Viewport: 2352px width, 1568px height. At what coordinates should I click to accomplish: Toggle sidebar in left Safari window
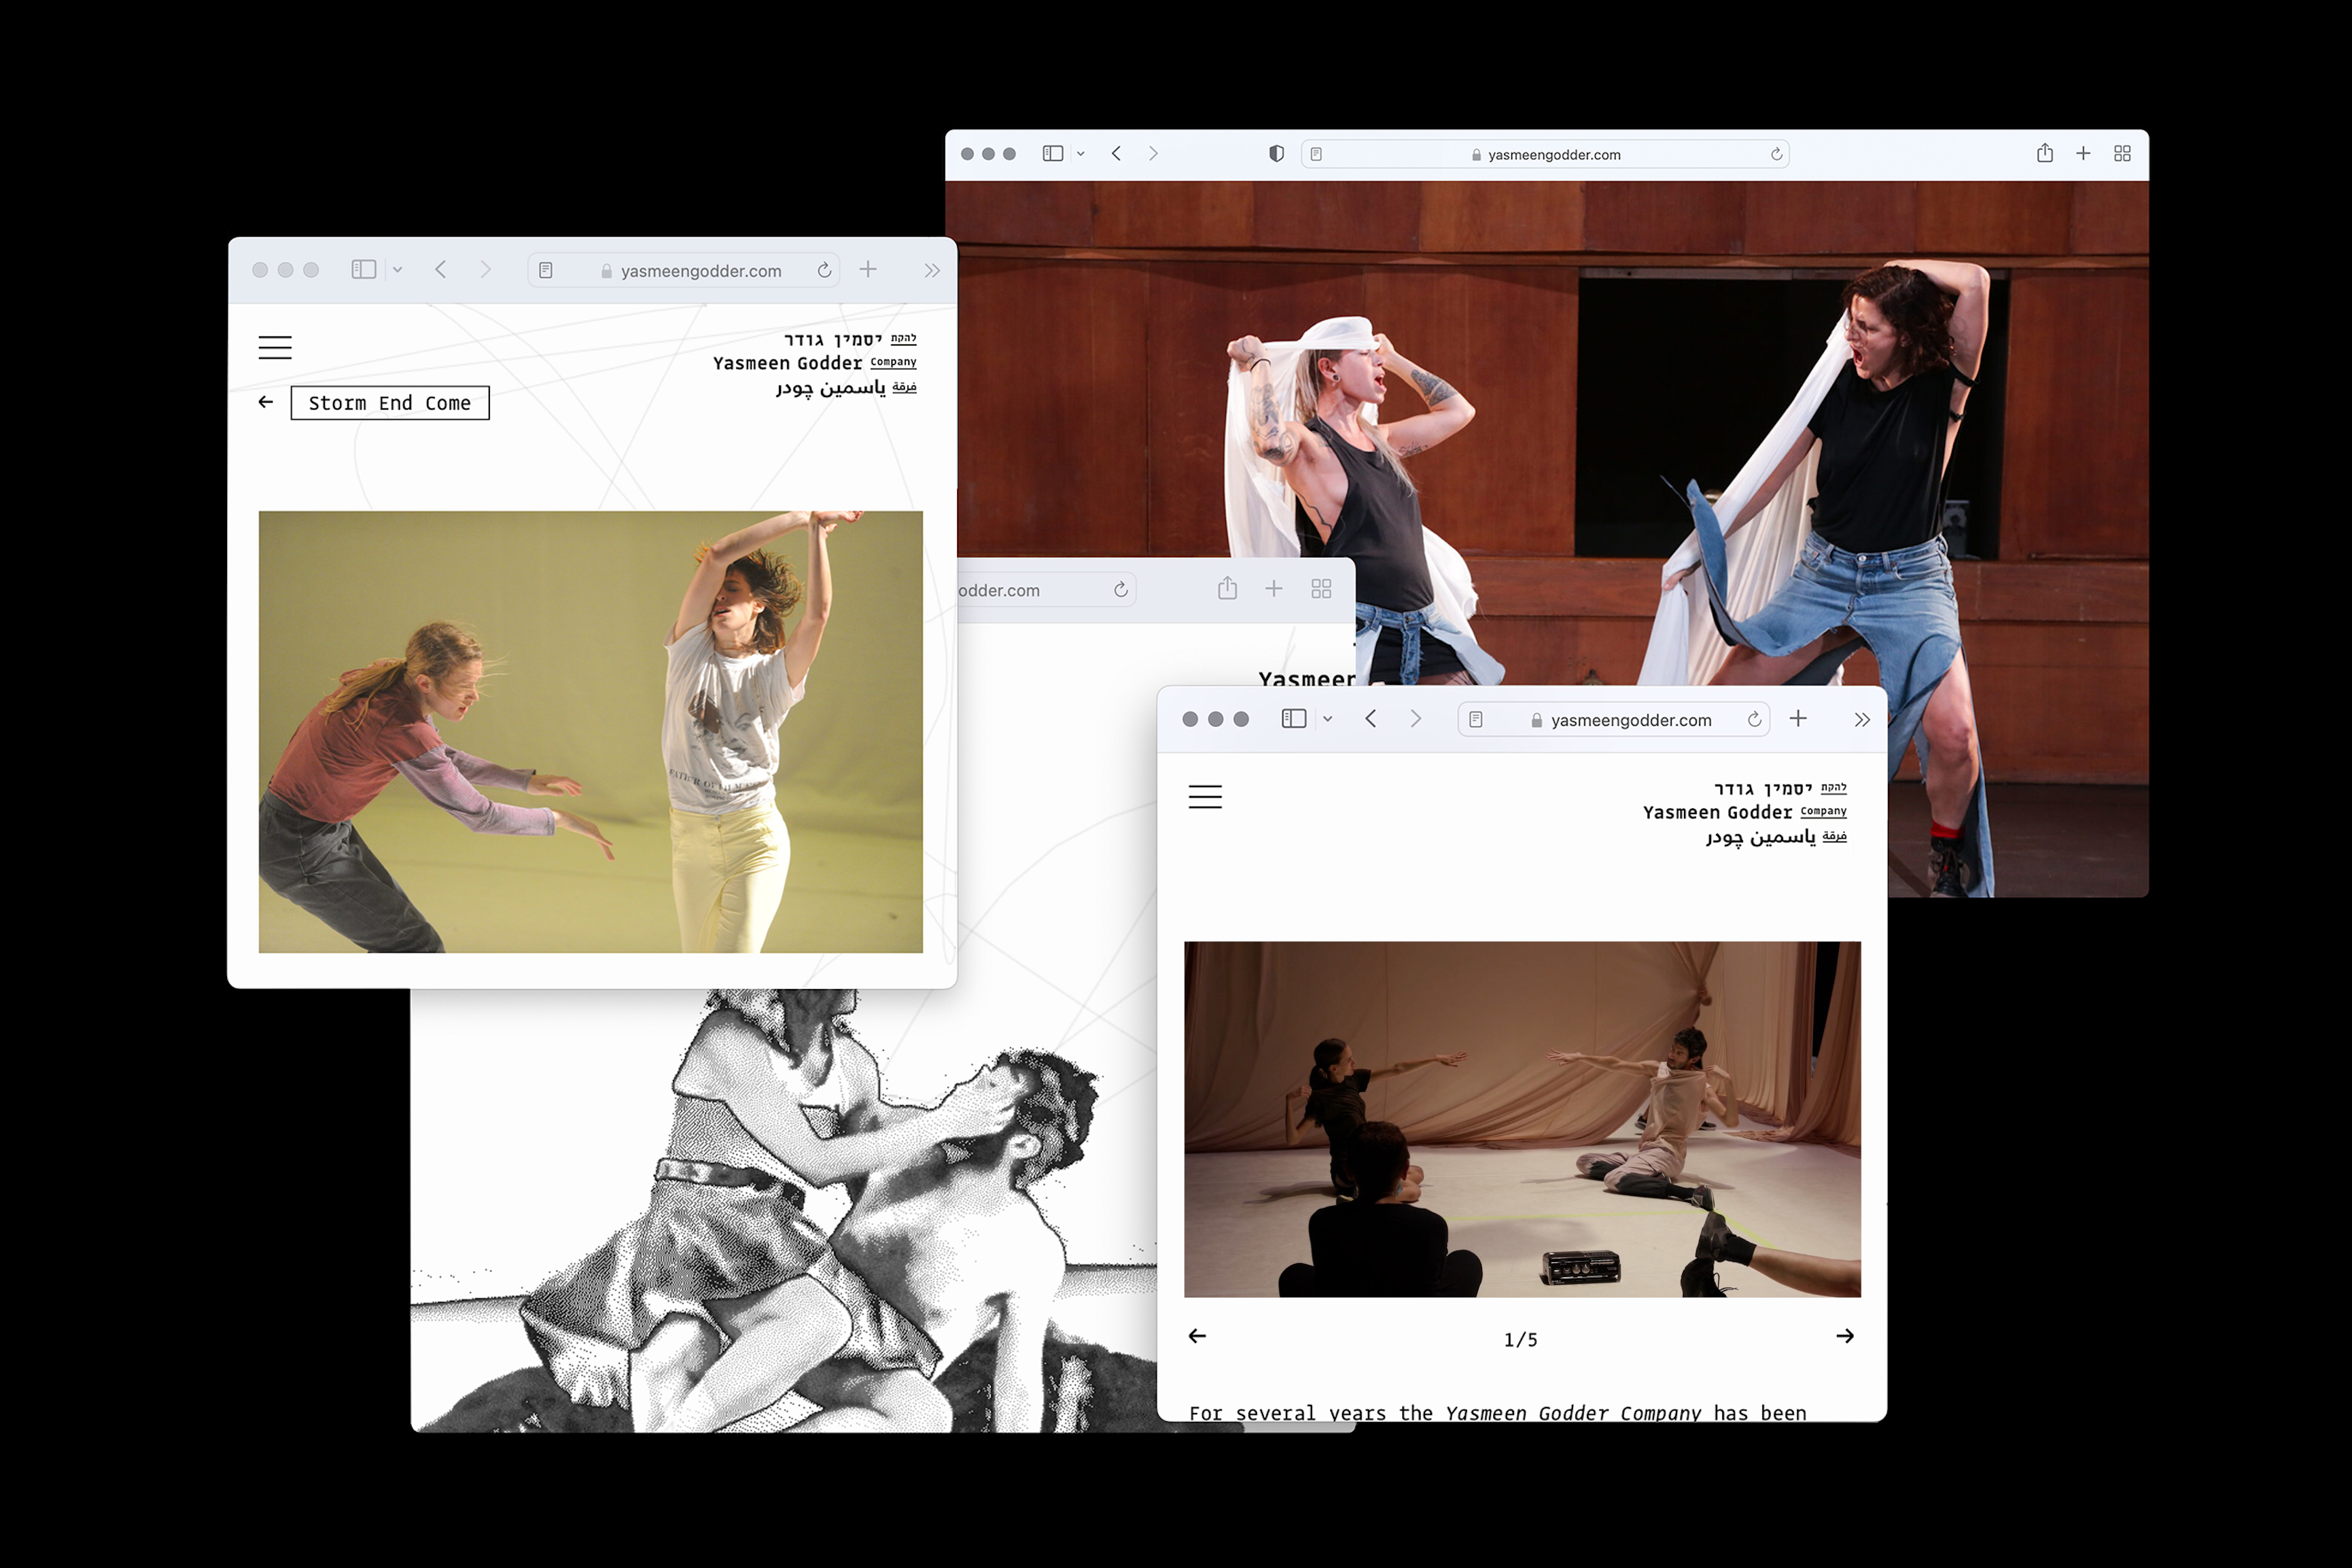pyautogui.click(x=364, y=270)
